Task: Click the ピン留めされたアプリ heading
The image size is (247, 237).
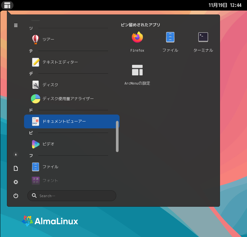Action: tap(140, 25)
